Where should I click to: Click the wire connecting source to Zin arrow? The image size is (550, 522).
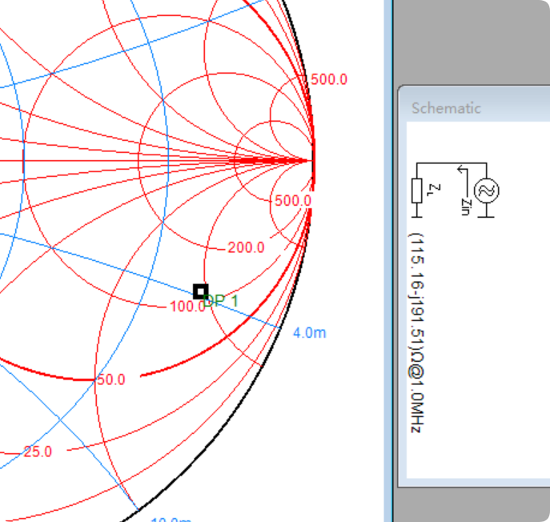(472, 165)
